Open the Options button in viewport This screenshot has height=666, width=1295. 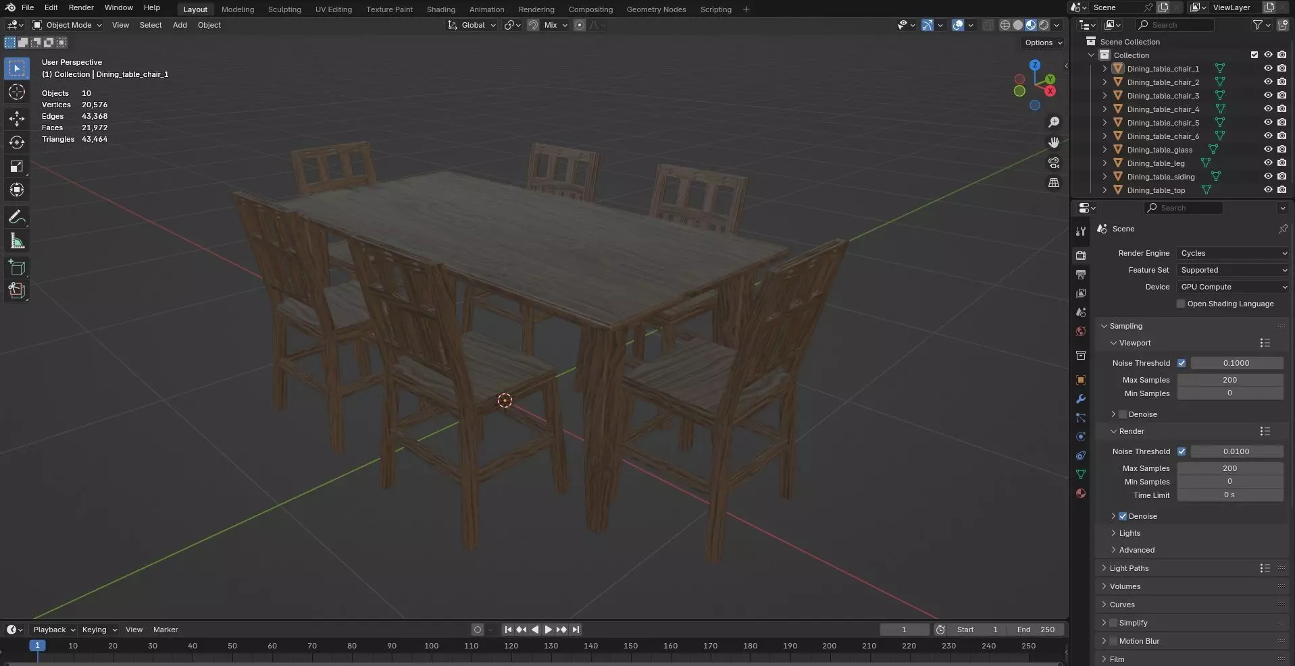coord(1043,43)
